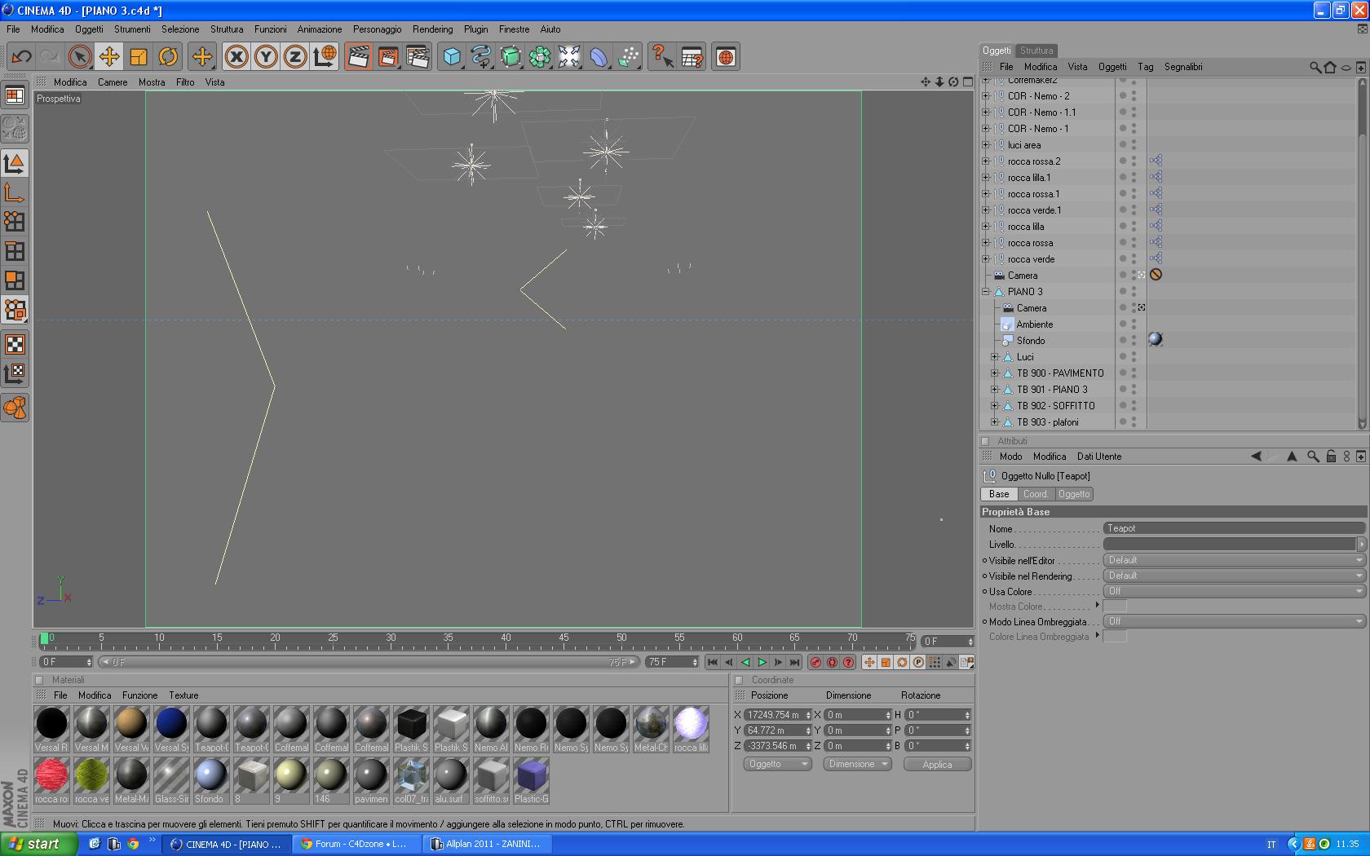Screen dimensions: 1370x856
Task: Expand the TB 900 - PAVIMENTO group
Action: coord(995,373)
